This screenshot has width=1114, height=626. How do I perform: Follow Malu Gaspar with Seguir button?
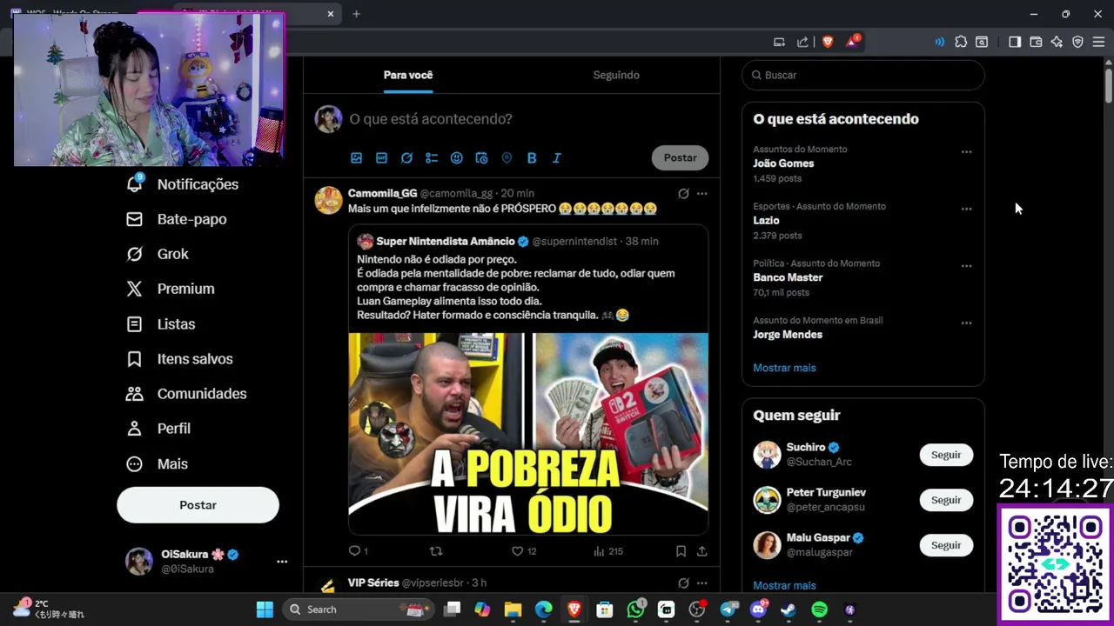pyautogui.click(x=946, y=545)
